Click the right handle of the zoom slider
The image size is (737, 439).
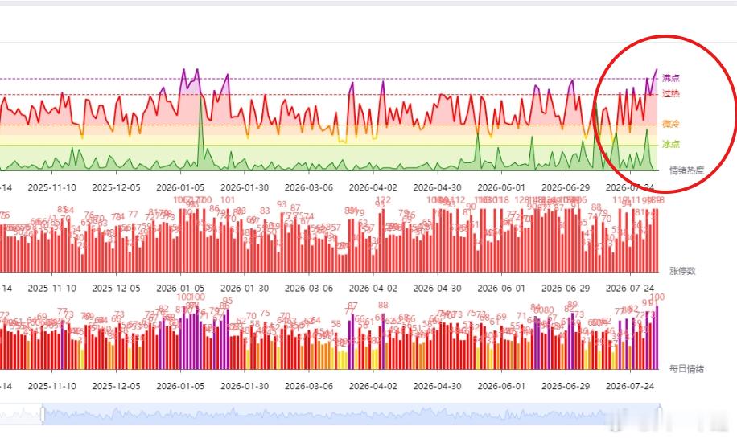click(660, 414)
